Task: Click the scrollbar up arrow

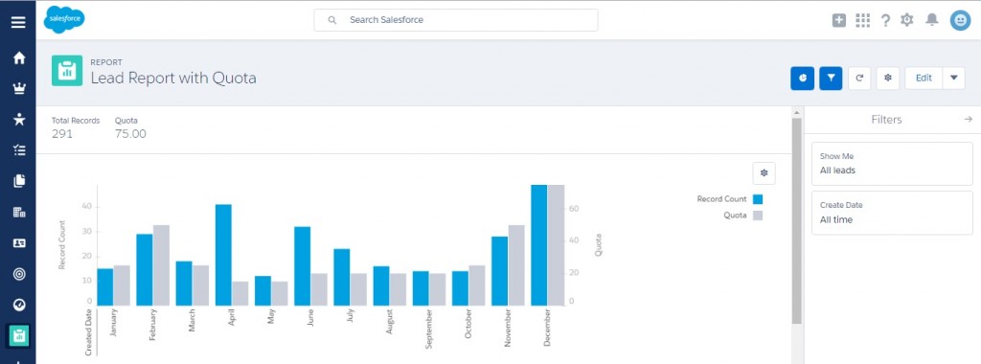Action: pos(796,113)
